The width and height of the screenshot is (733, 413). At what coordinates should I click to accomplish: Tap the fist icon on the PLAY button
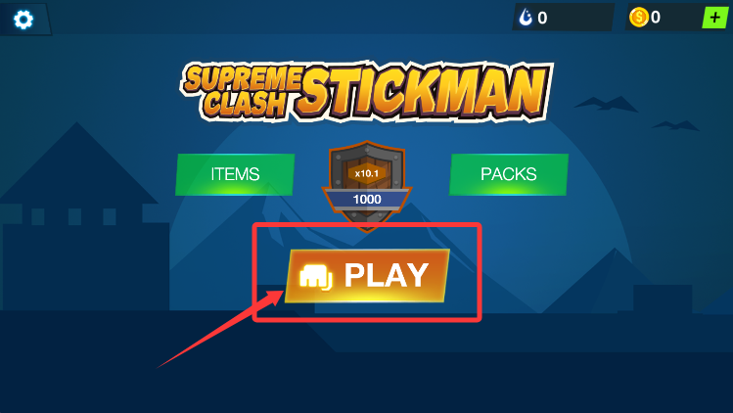(x=316, y=277)
